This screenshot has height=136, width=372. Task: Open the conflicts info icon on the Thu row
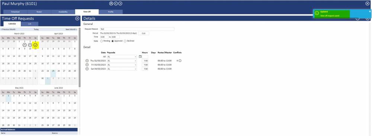[180, 61]
